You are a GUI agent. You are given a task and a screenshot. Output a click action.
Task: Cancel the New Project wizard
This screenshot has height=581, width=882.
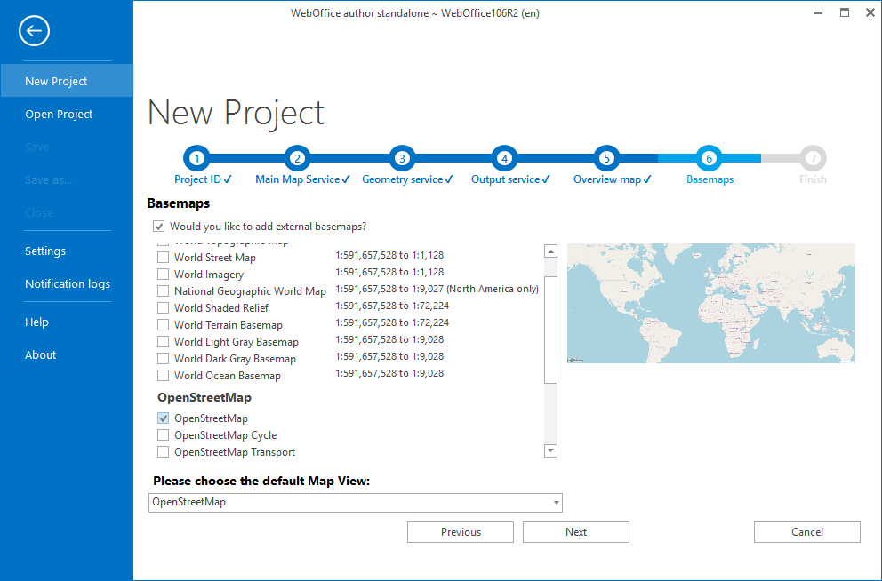(806, 532)
